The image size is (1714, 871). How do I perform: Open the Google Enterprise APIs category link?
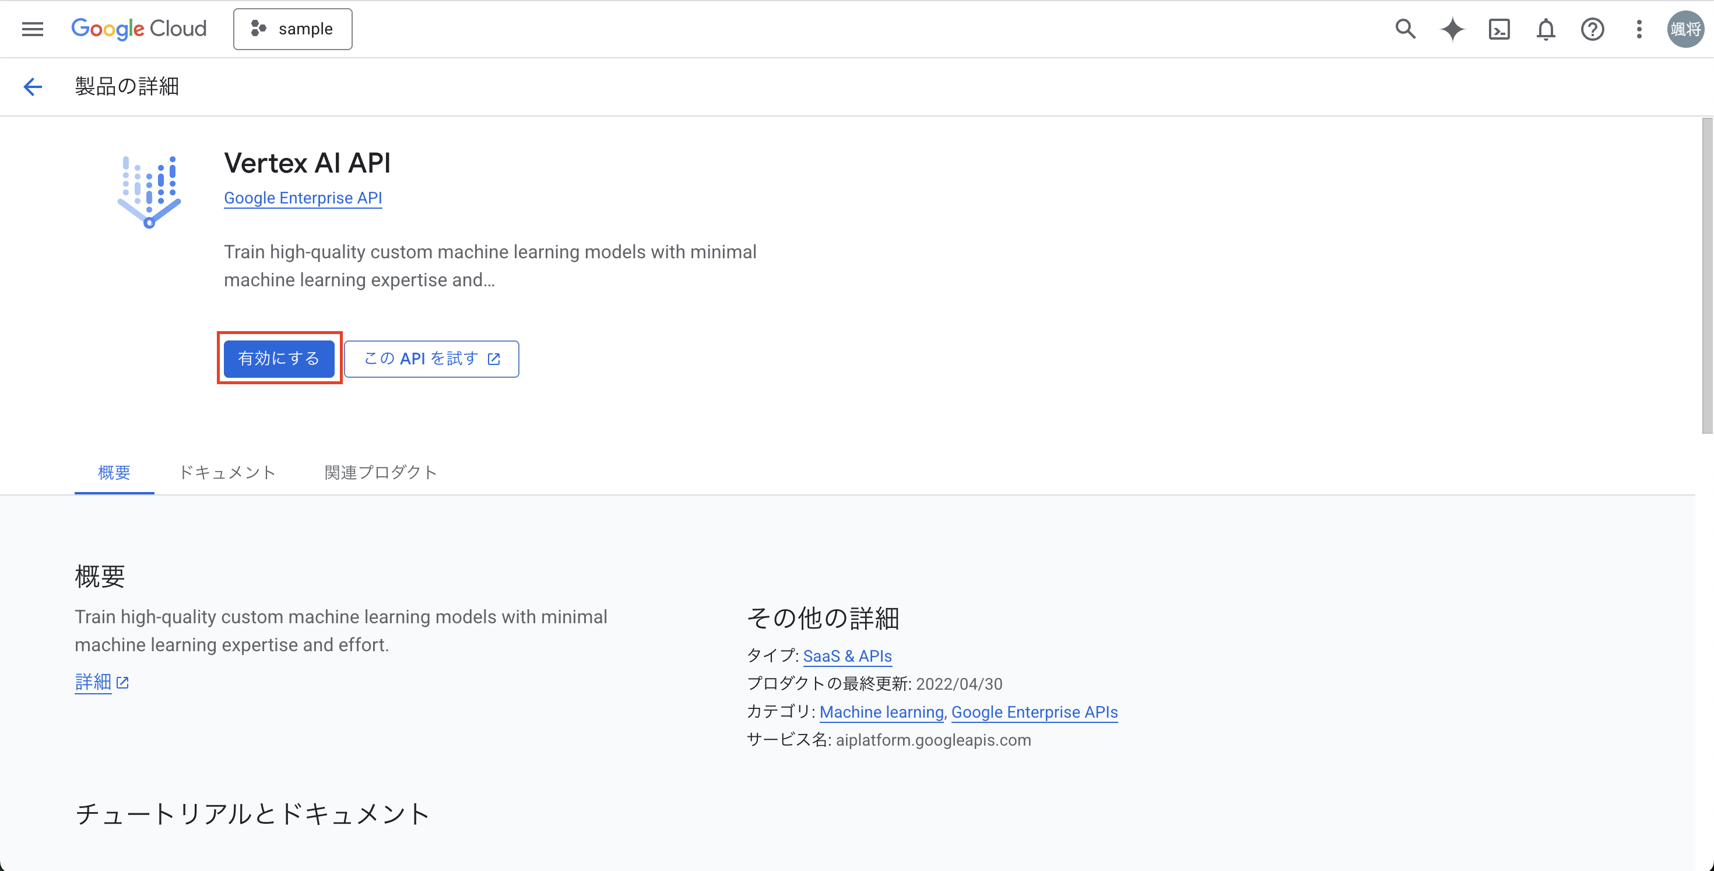click(x=1035, y=711)
